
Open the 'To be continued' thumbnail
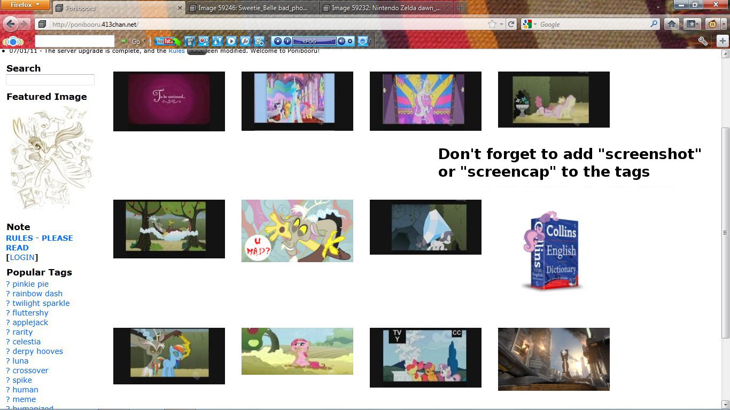tap(169, 101)
